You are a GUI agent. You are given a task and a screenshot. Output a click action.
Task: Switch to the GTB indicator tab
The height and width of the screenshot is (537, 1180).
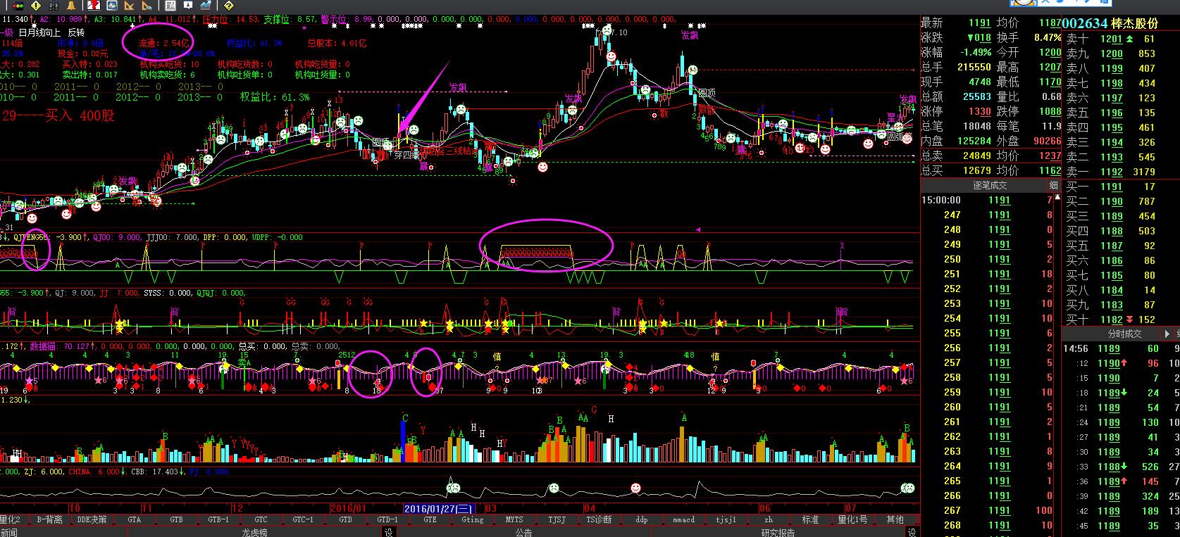[x=177, y=519]
